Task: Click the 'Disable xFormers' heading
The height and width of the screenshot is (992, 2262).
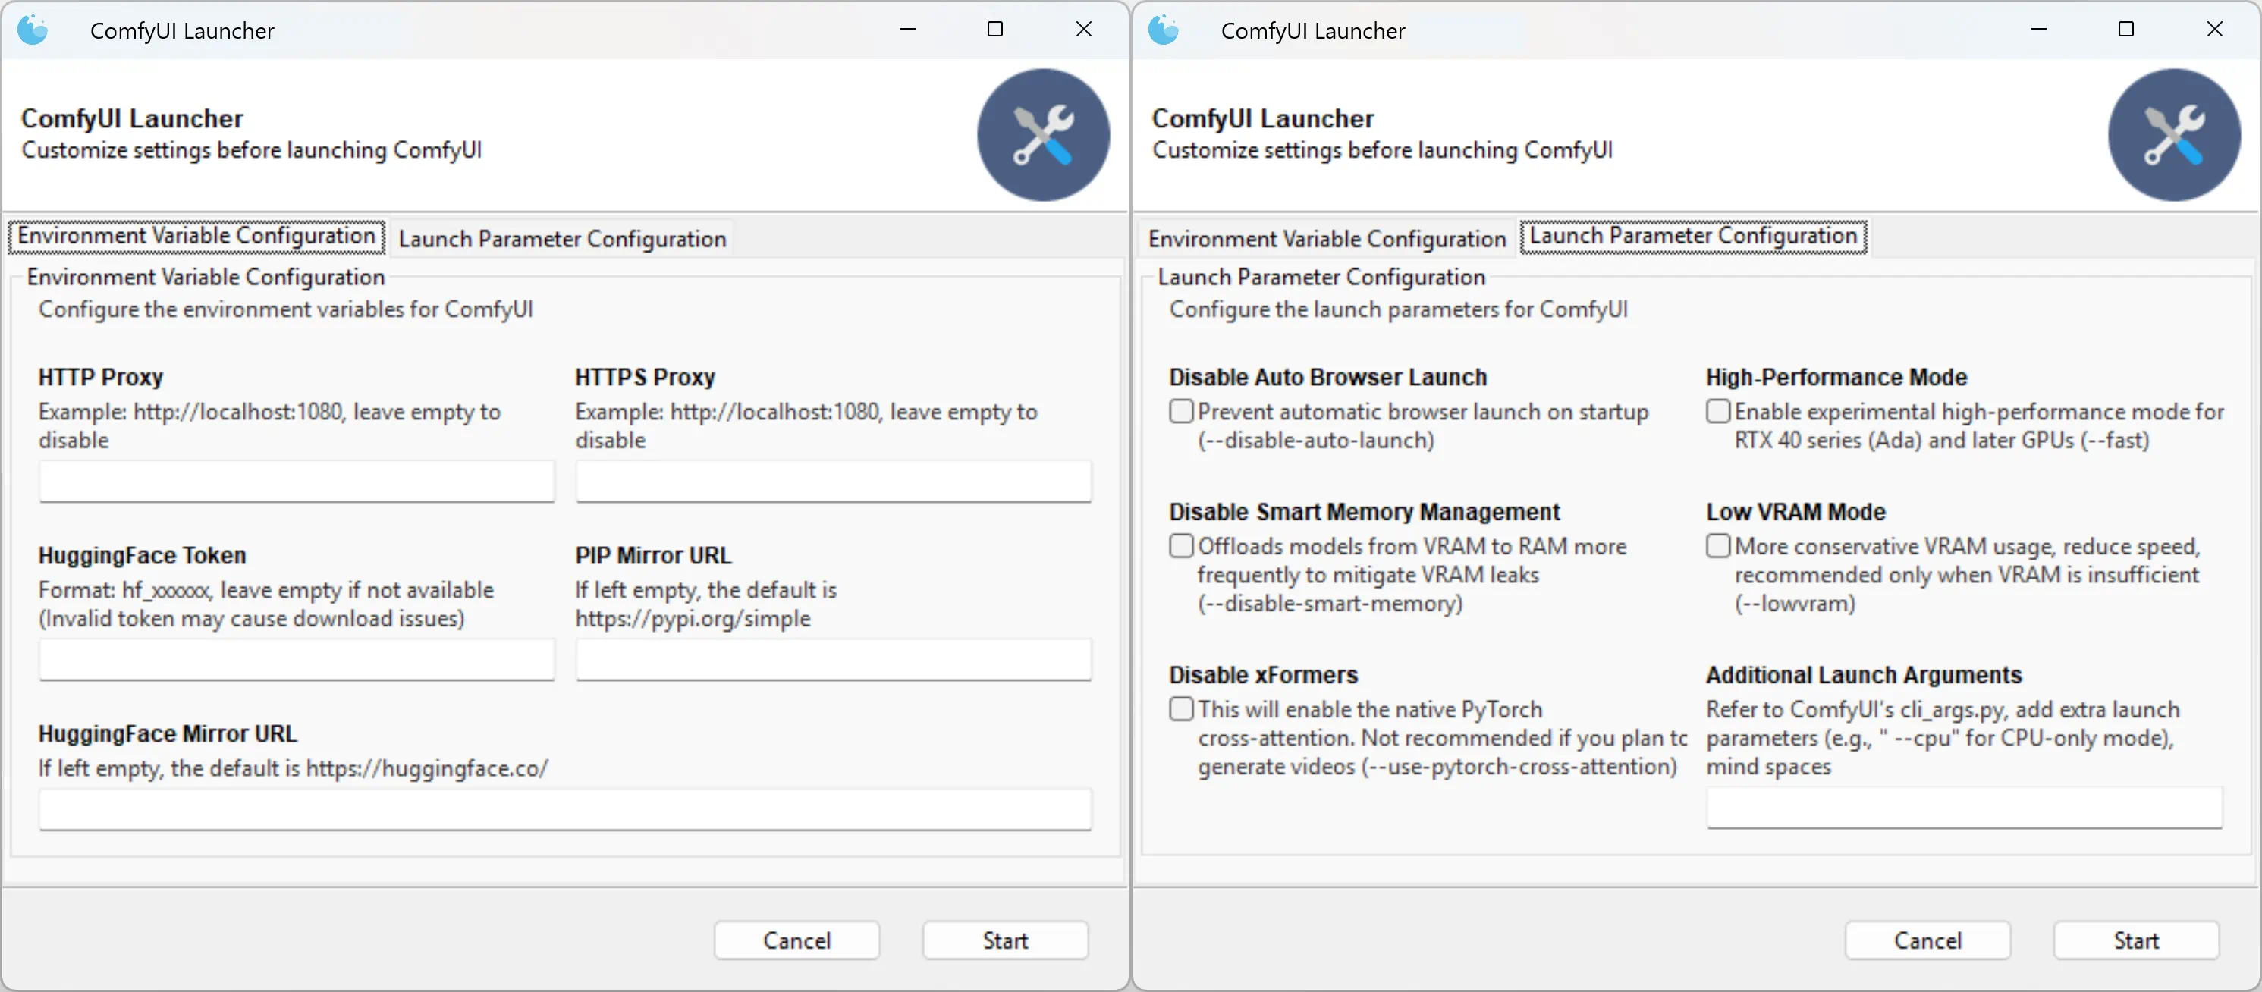Action: pyautogui.click(x=1264, y=675)
